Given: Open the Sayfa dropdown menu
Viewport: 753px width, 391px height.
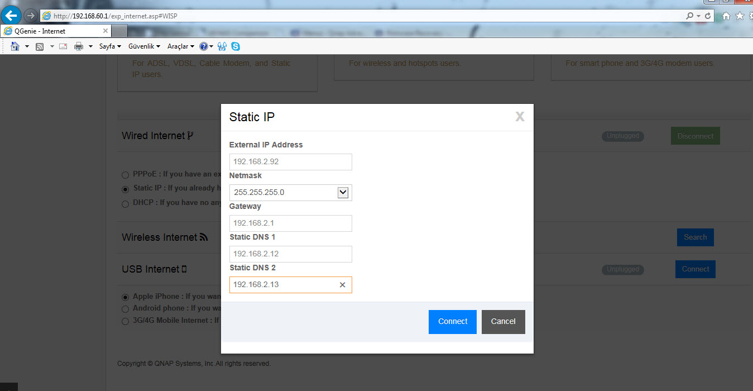Looking at the screenshot, I should [x=110, y=46].
